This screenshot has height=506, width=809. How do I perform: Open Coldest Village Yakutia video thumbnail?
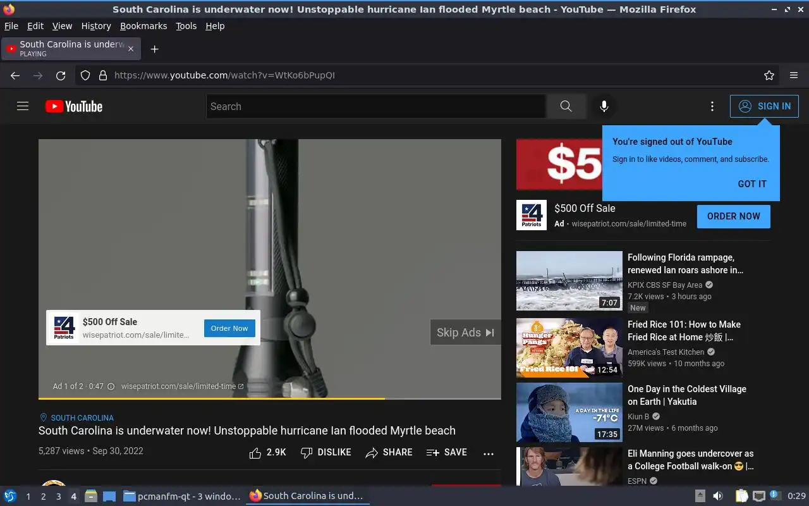(569, 412)
